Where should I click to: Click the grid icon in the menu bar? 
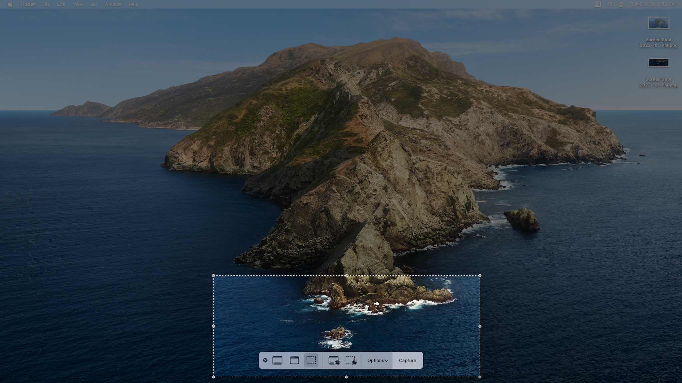point(598,4)
